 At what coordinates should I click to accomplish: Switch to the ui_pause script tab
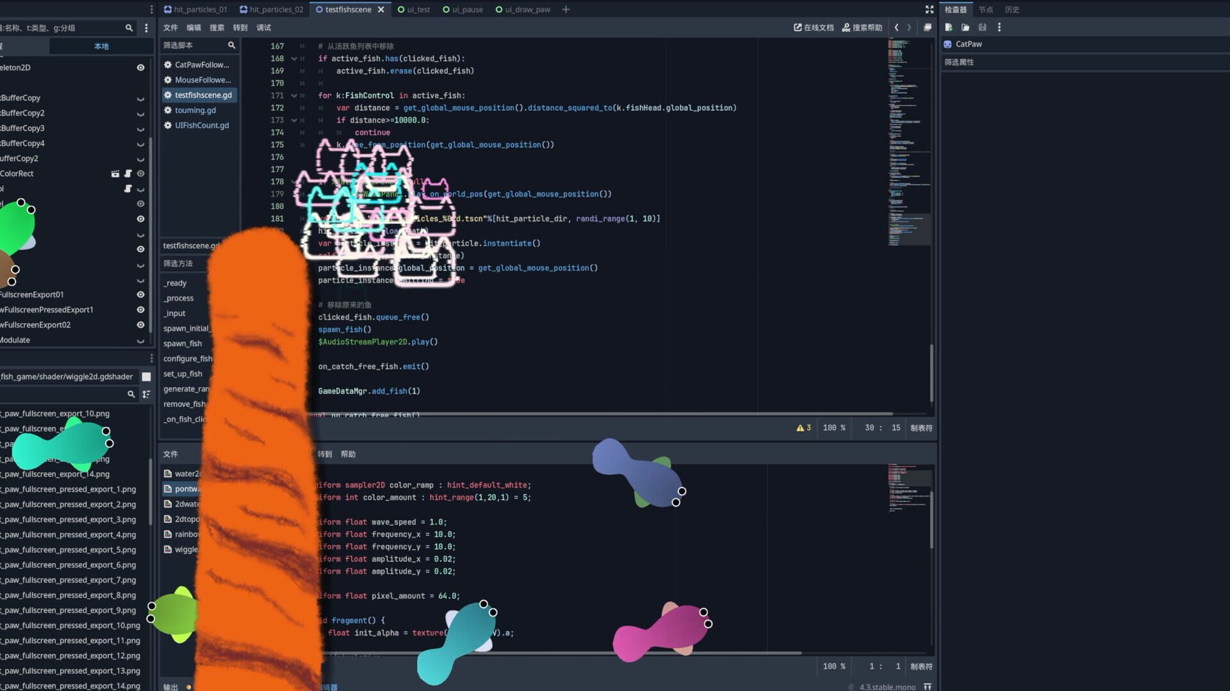click(x=463, y=9)
